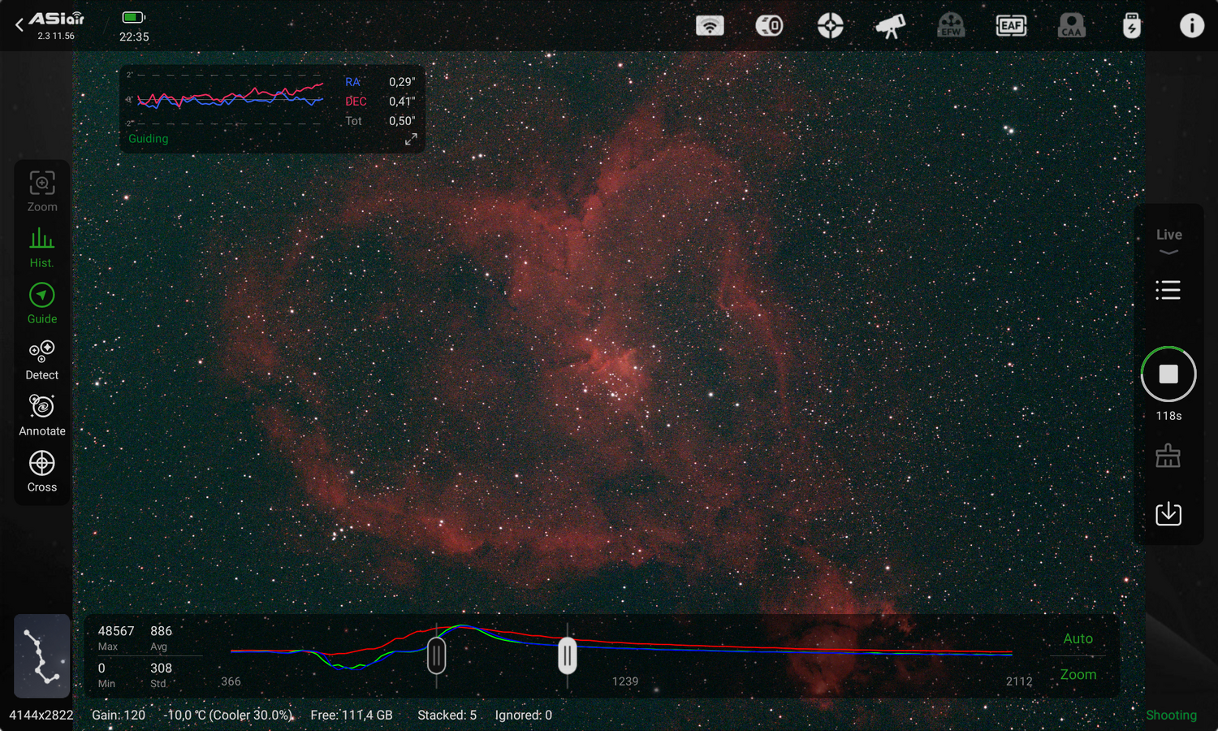Open the EFW filter wheel panel
Image resolution: width=1218 pixels, height=731 pixels.
[951, 25]
